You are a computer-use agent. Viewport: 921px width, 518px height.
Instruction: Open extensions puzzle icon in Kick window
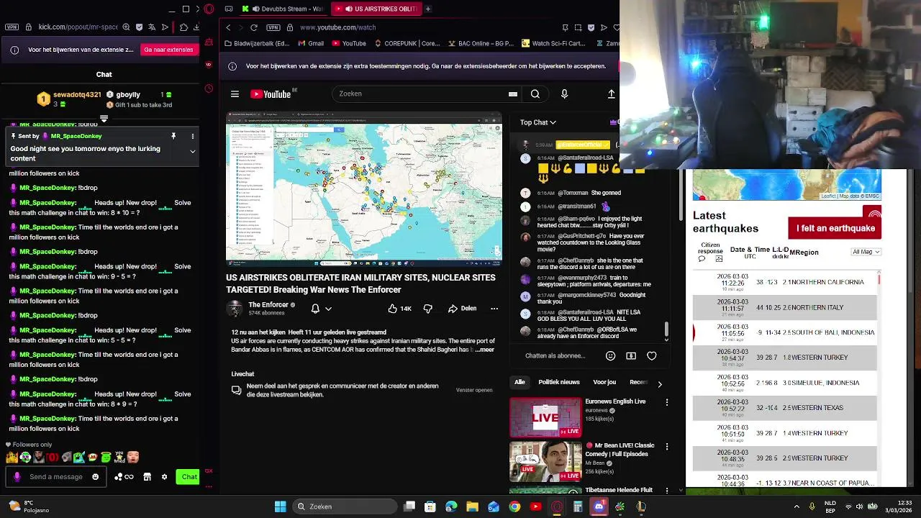(183, 27)
